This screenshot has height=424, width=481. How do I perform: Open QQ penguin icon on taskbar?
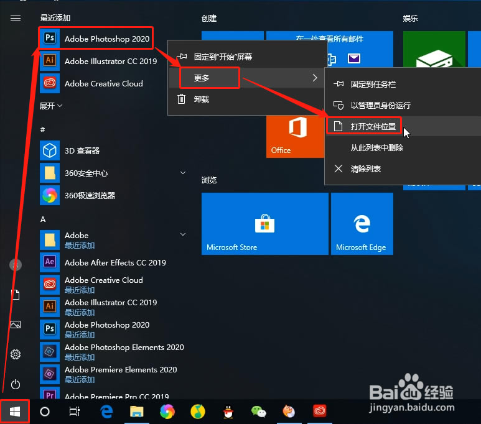click(228, 412)
